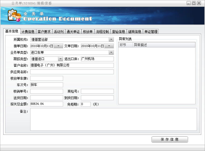Image resolution: width=205 pixels, height=151 pixels.
Task: Switch to the 客户要求 tab
Action: [x=44, y=32]
